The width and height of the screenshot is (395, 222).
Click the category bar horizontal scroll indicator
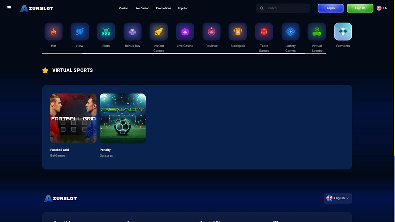193,53
